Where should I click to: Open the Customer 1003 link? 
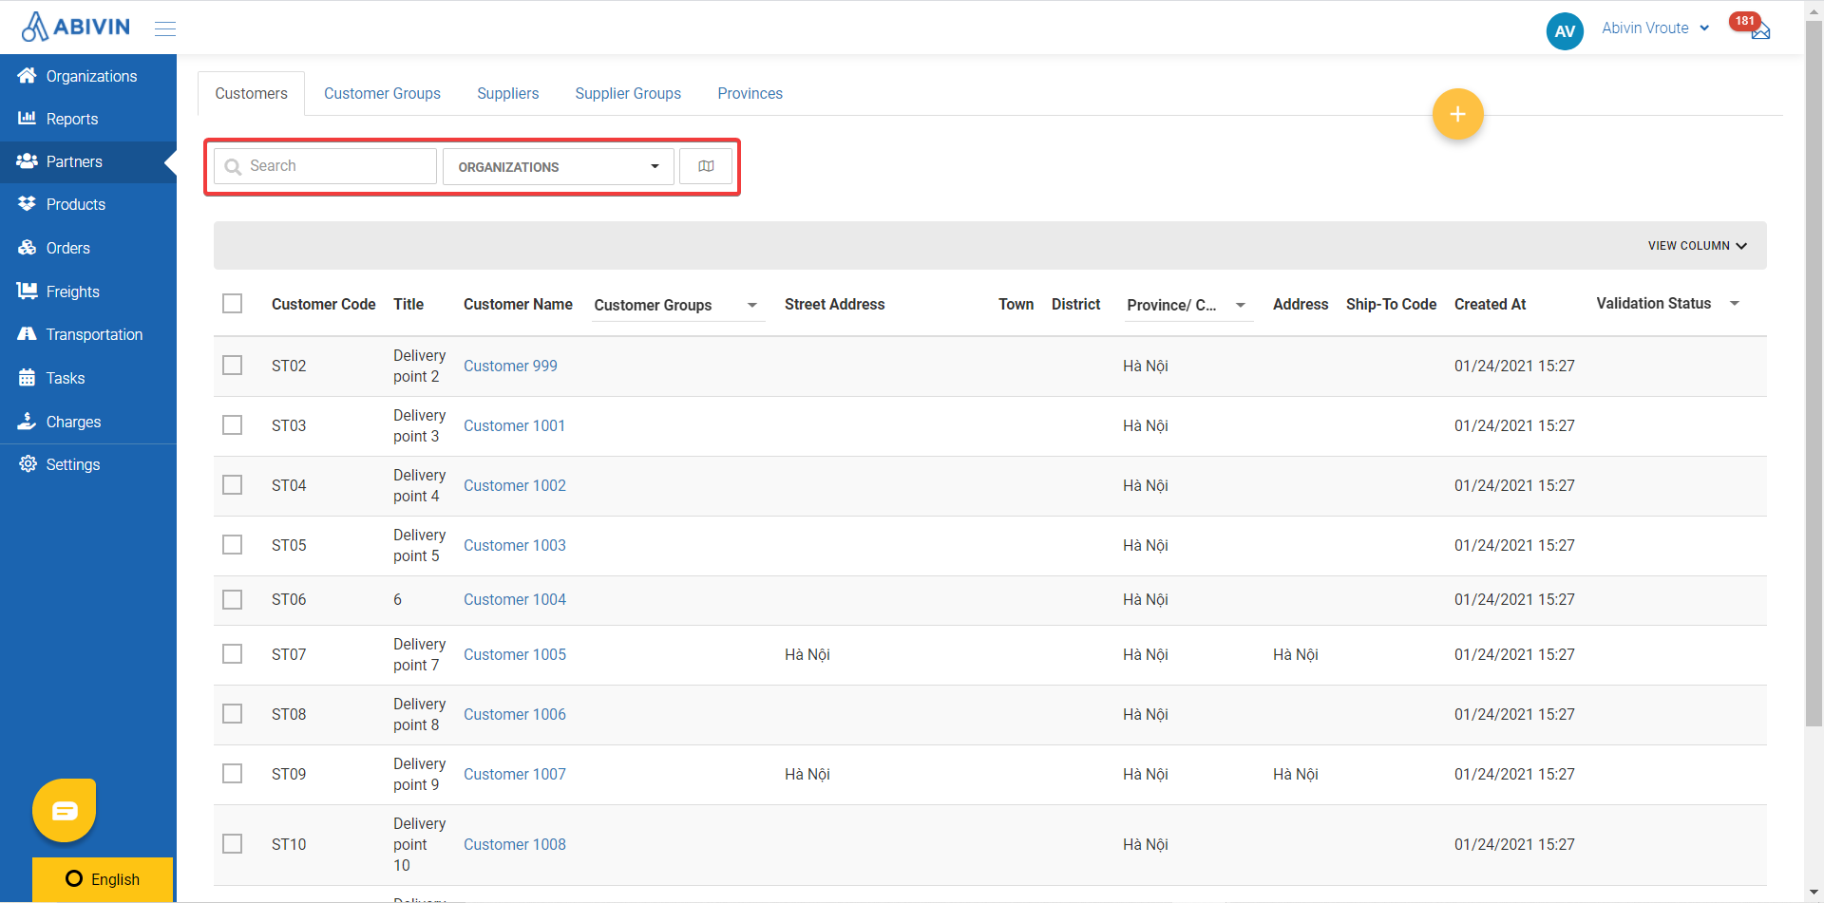[x=514, y=545]
